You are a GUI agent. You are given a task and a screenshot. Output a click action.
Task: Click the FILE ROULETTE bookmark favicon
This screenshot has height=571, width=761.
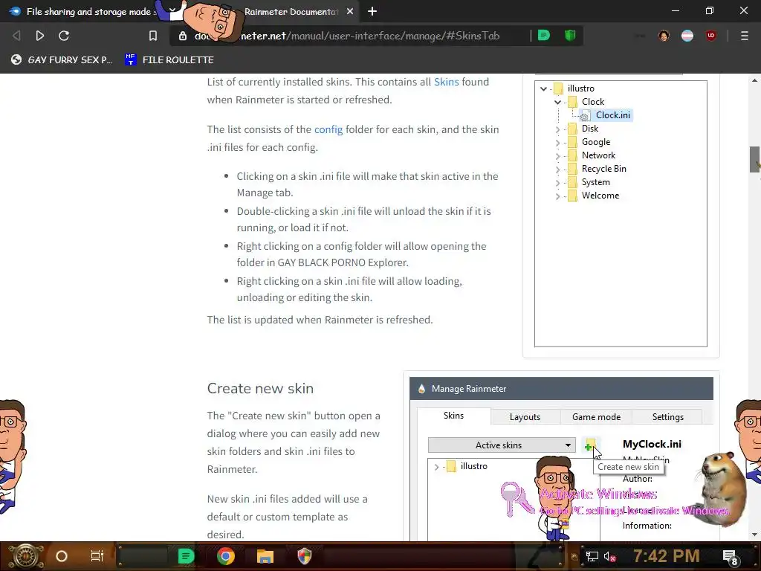pyautogui.click(x=130, y=59)
